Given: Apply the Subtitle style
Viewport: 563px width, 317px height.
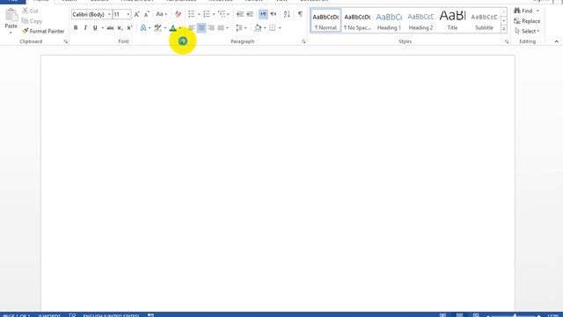Looking at the screenshot, I should pyautogui.click(x=484, y=21).
